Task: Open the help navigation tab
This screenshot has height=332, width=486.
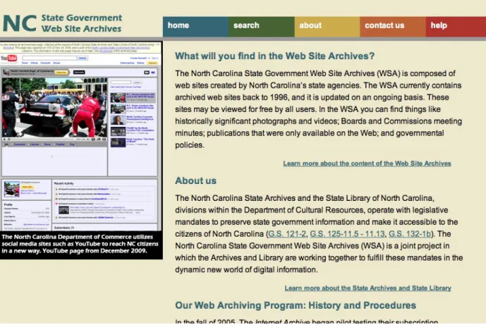Action: pyautogui.click(x=456, y=27)
